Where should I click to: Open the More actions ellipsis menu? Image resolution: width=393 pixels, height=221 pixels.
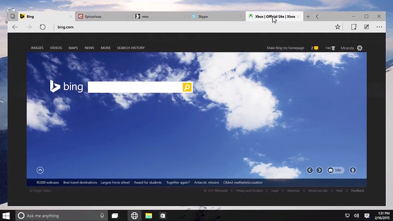click(379, 27)
